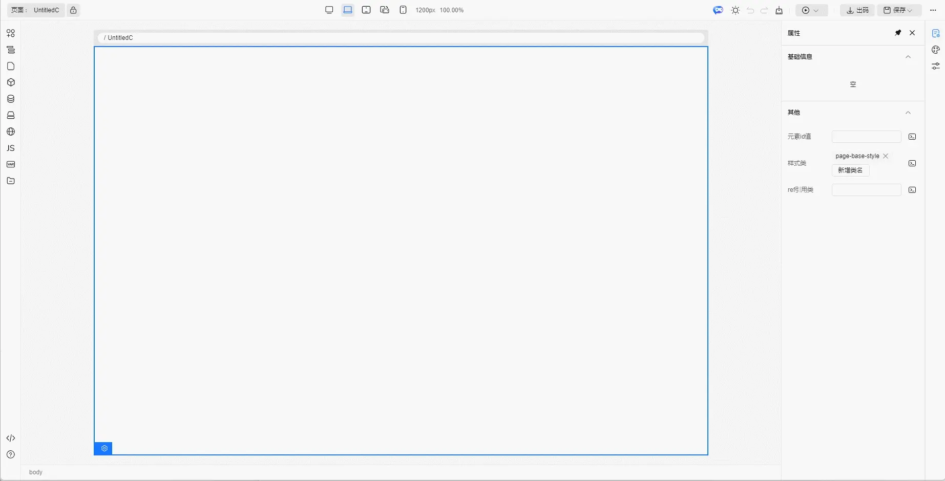Click the 100.00% zoom value

[452, 10]
